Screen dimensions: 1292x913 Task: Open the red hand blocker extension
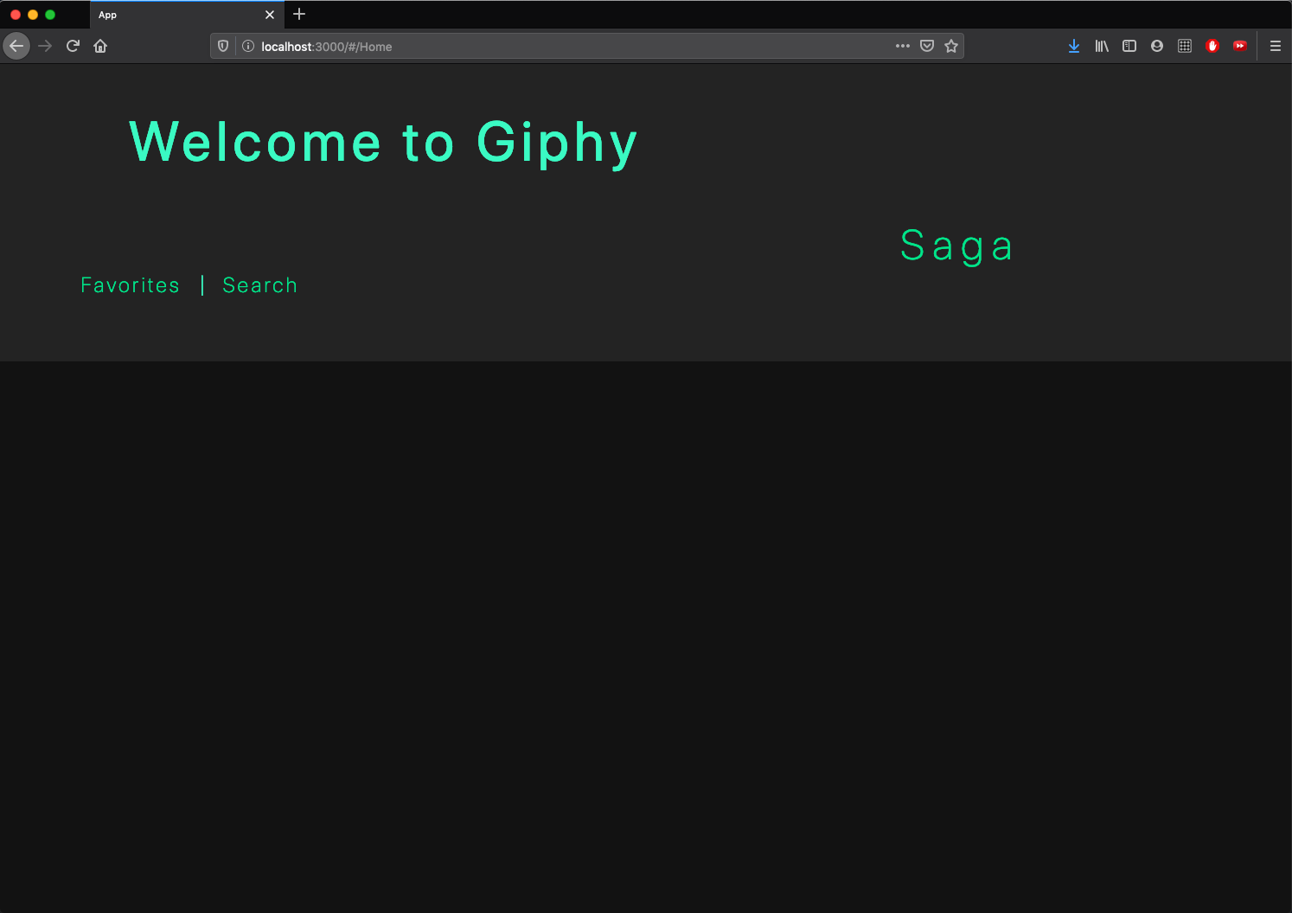pos(1212,46)
